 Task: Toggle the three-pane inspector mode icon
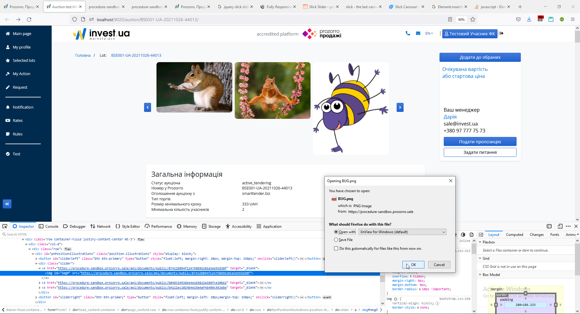click(481, 235)
